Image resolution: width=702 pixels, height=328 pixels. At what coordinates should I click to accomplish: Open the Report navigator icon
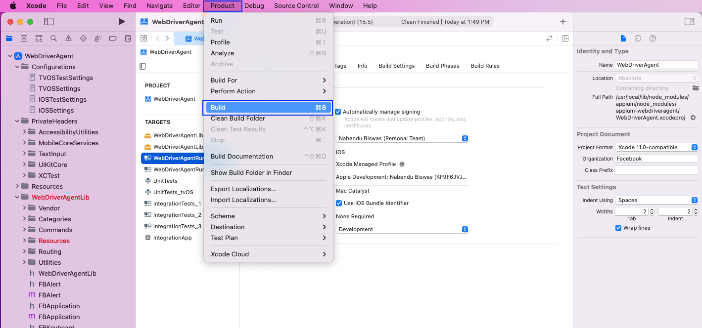click(128, 39)
